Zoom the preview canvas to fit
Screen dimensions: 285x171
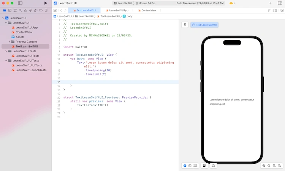point(274,166)
